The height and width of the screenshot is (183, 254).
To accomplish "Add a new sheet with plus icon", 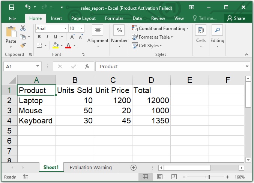I will coord(133,168).
